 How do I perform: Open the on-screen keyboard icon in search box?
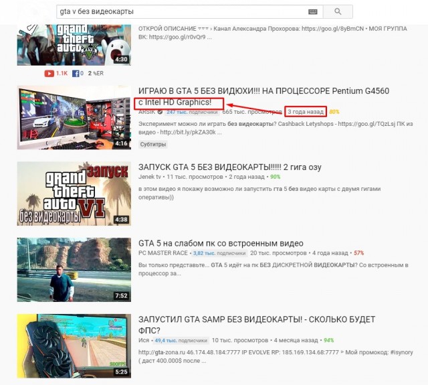(313, 12)
